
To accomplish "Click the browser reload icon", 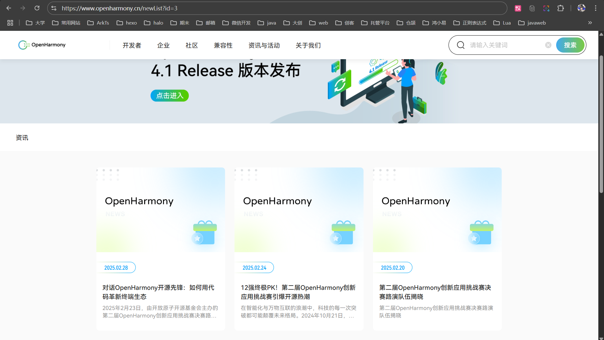I will [37, 8].
